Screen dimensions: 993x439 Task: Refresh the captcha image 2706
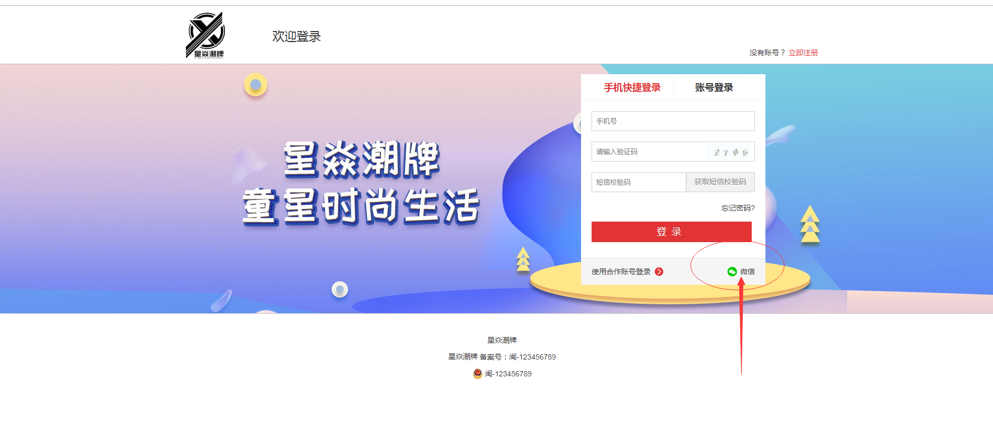pos(730,152)
